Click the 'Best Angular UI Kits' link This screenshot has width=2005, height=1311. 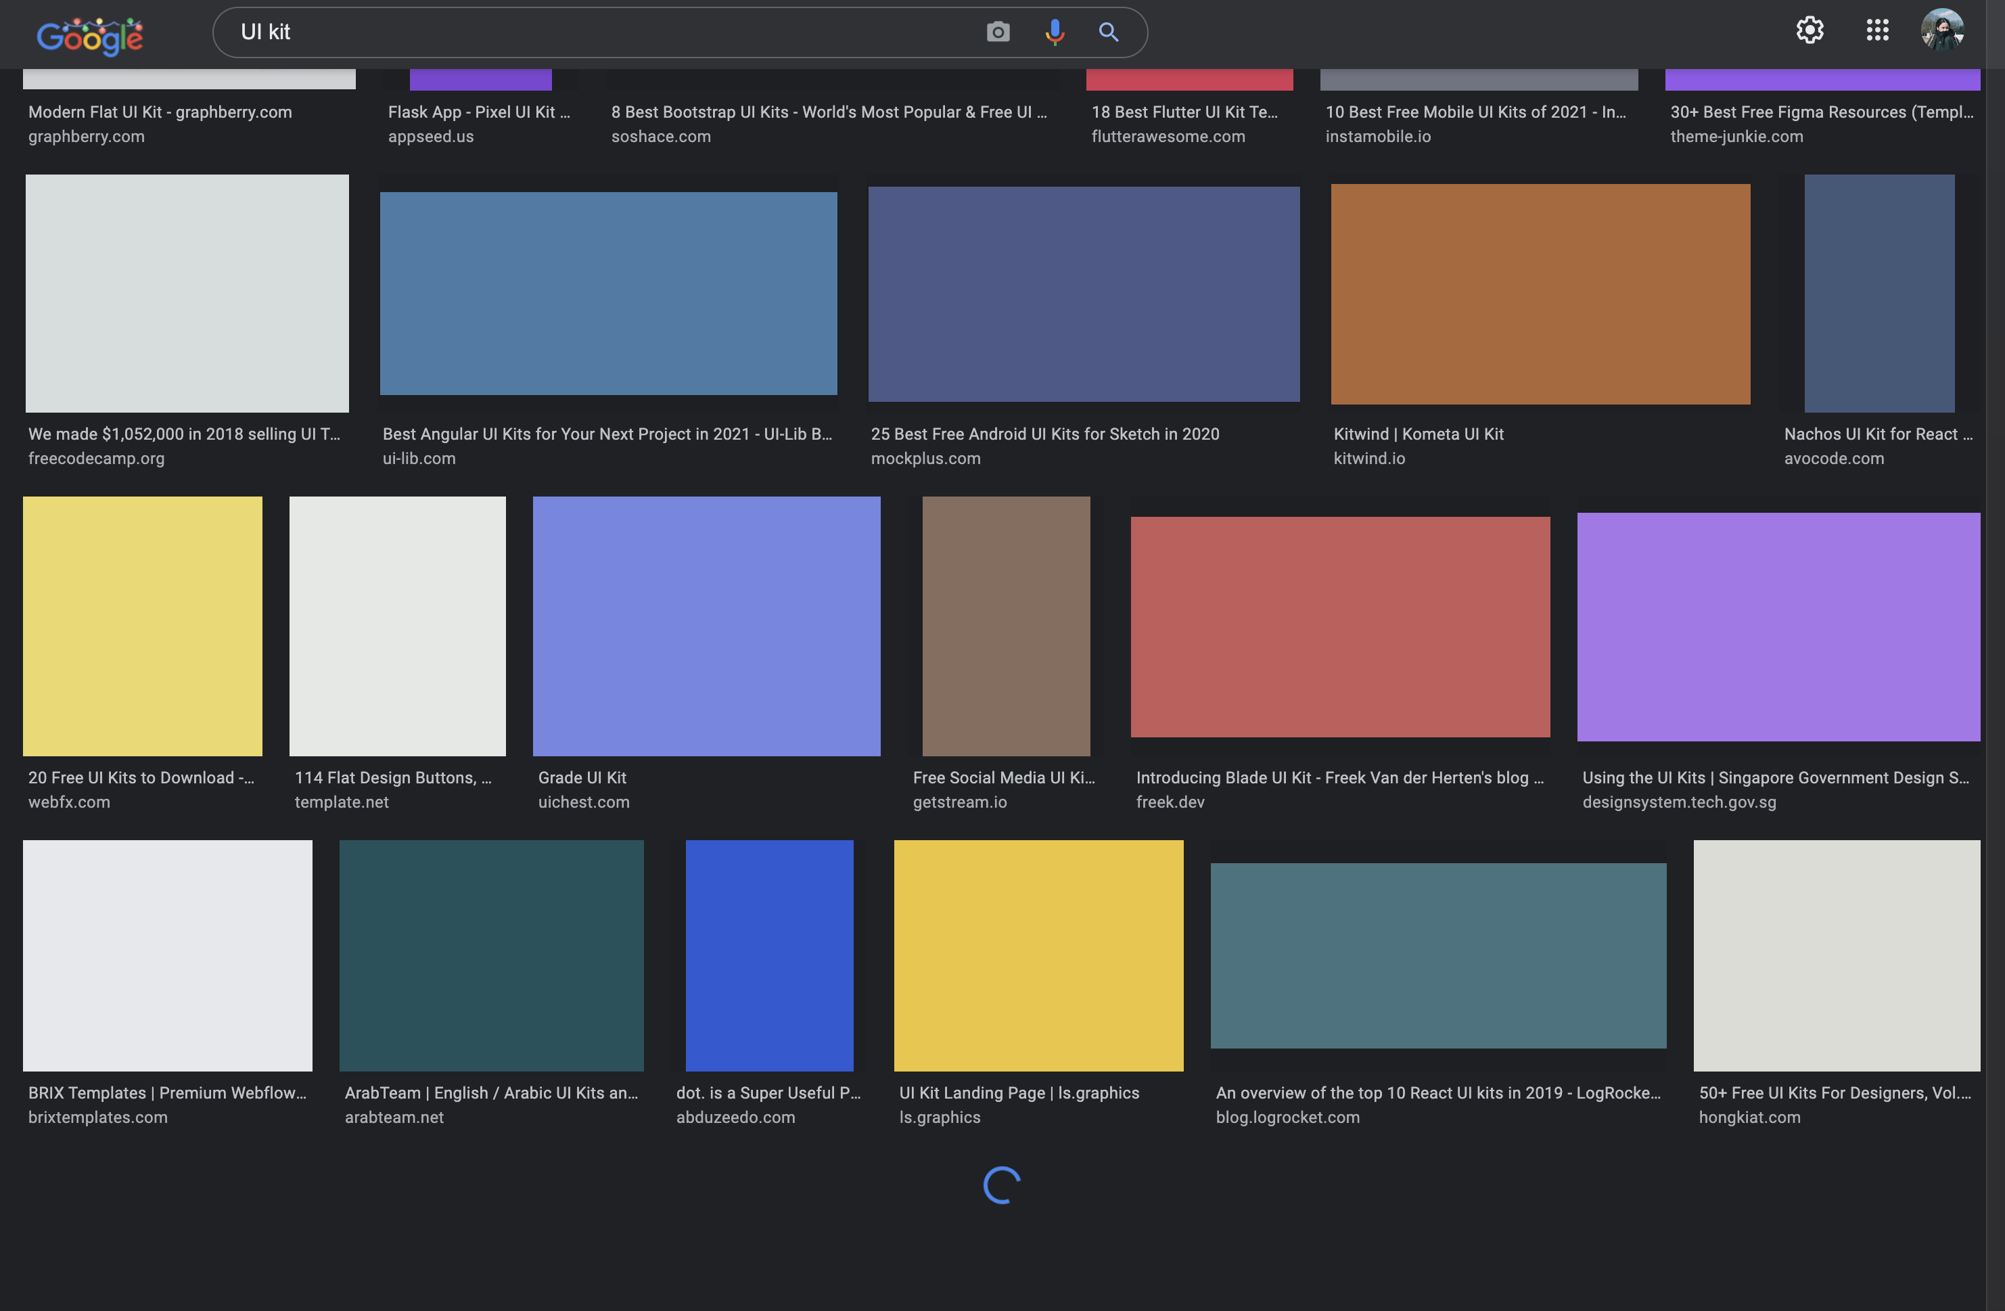click(x=607, y=434)
